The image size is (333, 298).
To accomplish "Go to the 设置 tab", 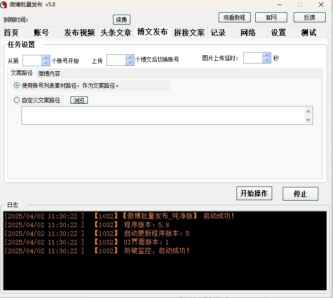I will (283, 33).
